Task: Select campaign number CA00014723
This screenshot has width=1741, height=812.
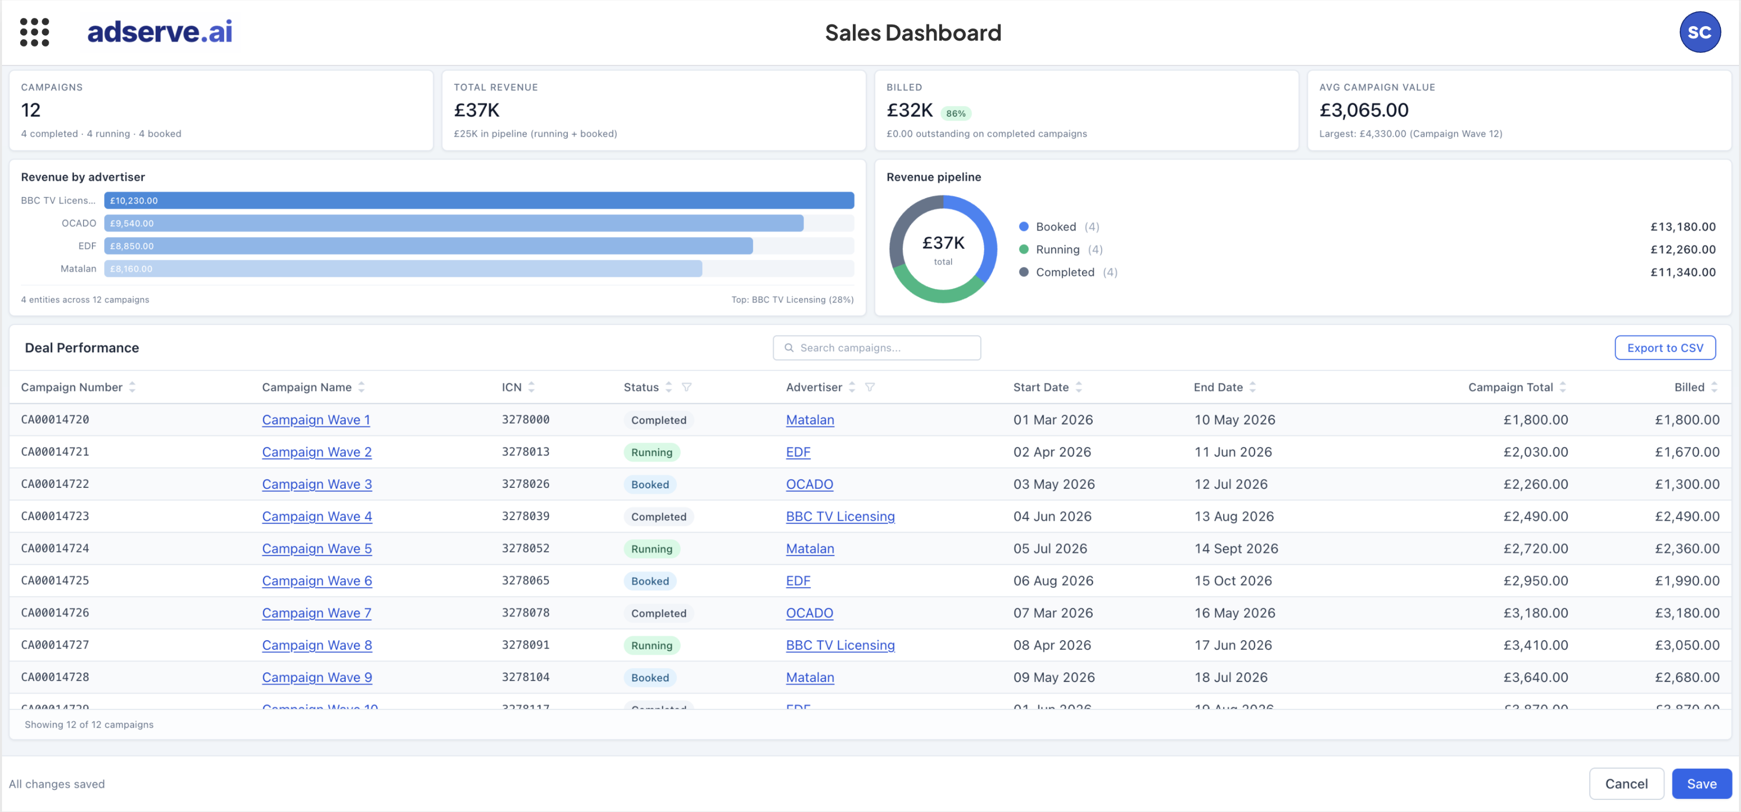Action: click(x=55, y=516)
